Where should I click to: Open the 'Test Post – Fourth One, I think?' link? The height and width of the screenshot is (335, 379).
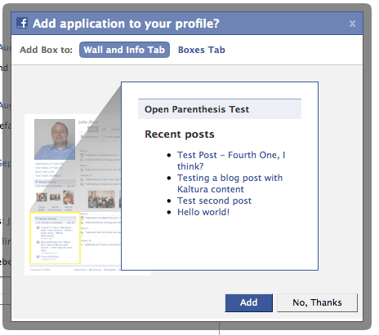pyautogui.click(x=231, y=161)
